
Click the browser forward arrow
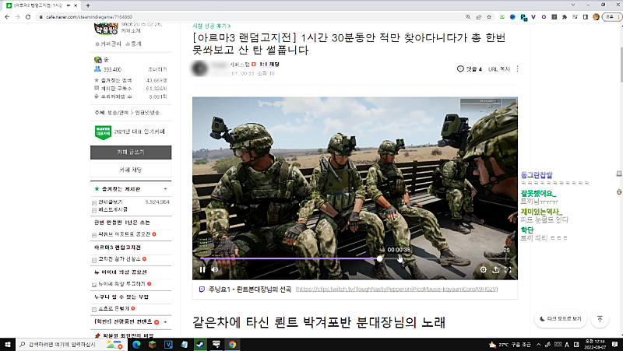(x=17, y=16)
